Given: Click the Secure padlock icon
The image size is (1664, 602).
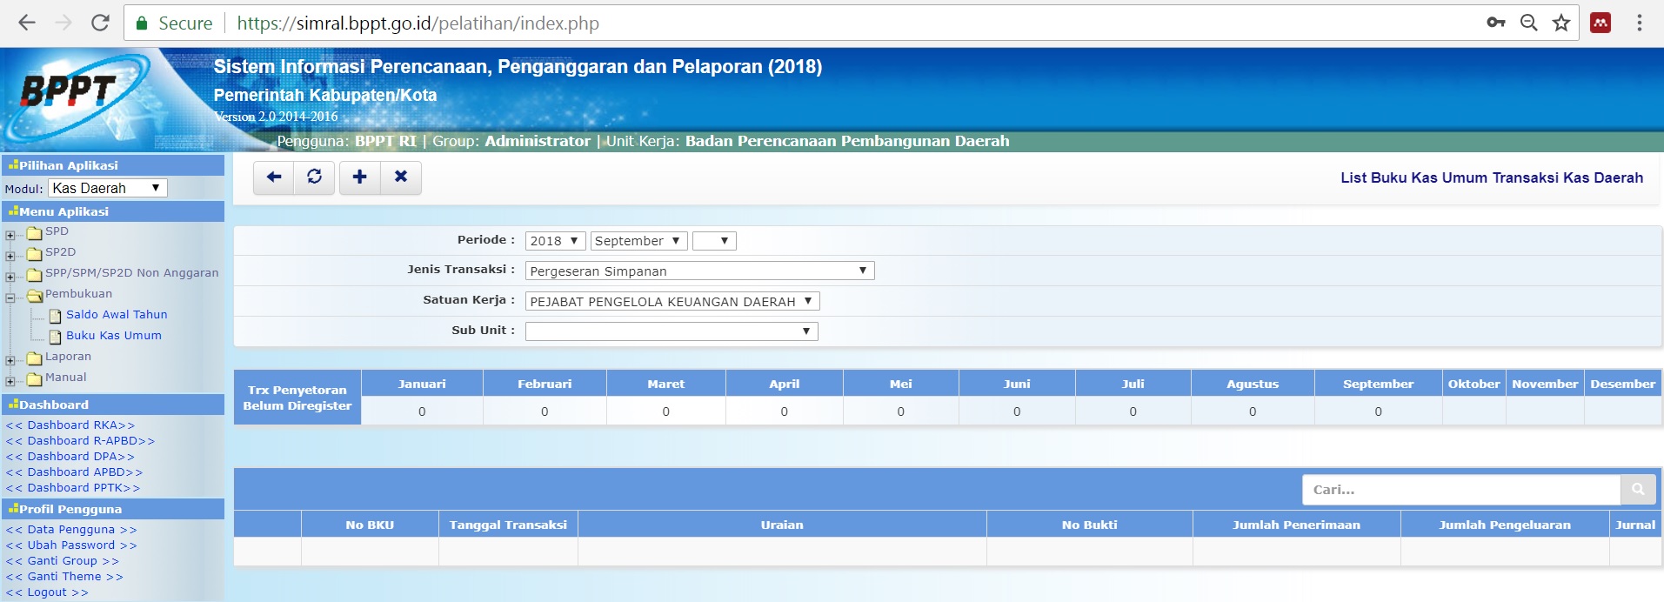Looking at the screenshot, I should click(143, 23).
